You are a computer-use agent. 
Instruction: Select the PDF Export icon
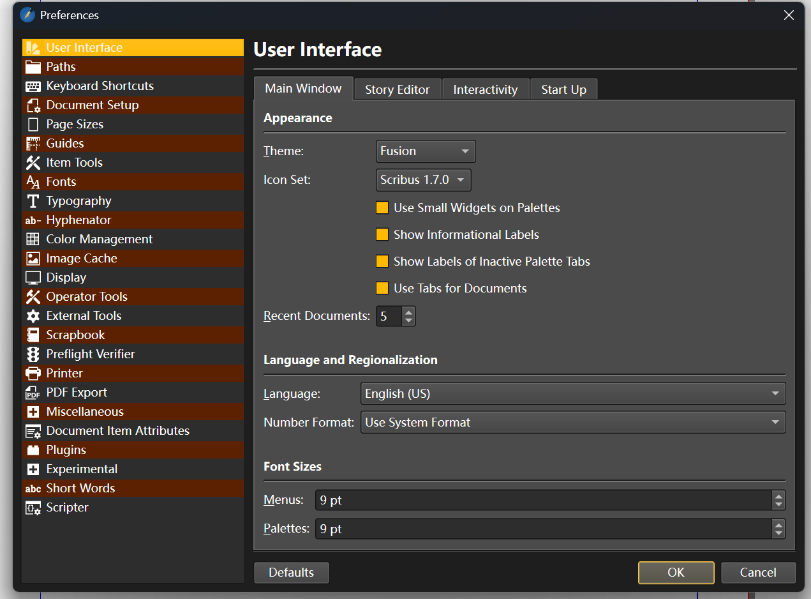[x=33, y=393]
